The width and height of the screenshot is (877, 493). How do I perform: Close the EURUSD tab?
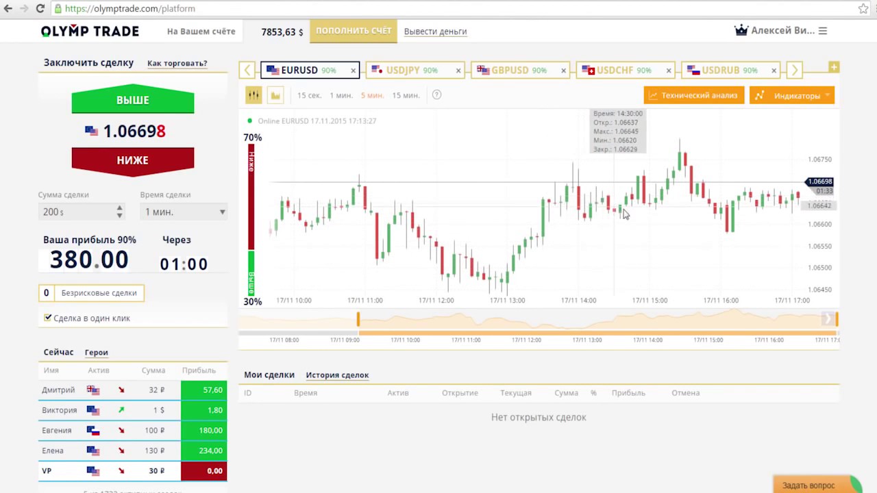point(354,71)
